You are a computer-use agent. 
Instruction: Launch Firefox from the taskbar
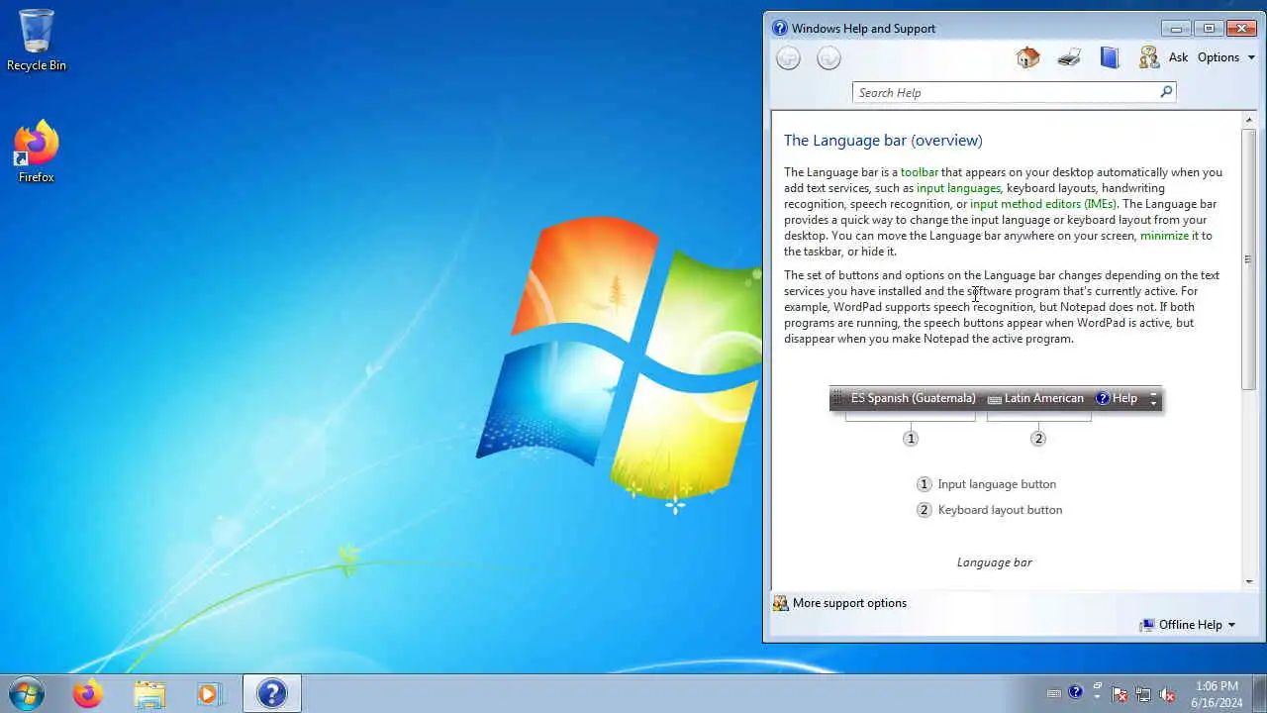pyautogui.click(x=87, y=694)
